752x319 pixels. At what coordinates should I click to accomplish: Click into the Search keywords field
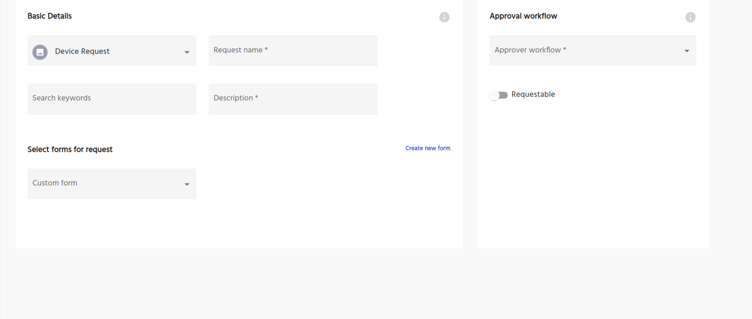point(111,99)
